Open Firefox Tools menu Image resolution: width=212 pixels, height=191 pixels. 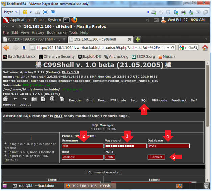tap(73, 33)
